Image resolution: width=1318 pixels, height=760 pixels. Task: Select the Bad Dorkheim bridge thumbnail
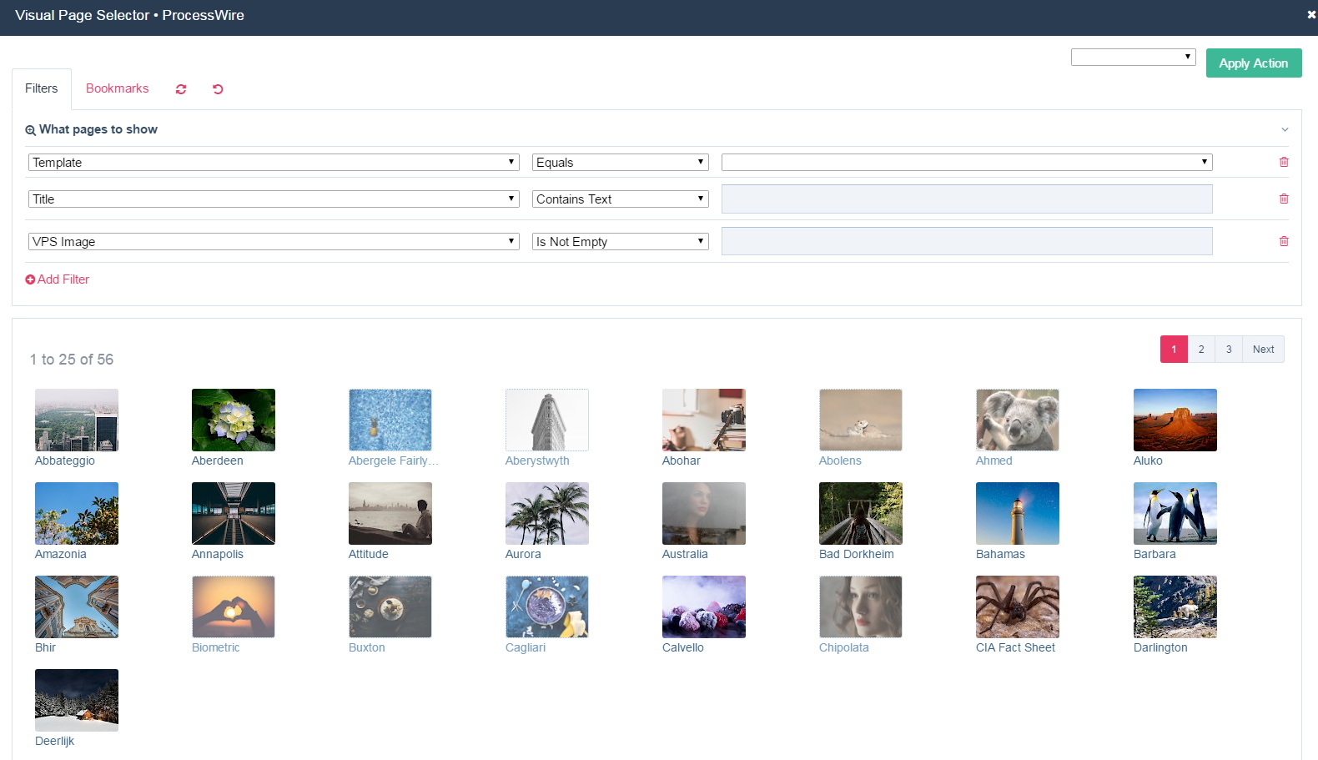[x=861, y=513]
